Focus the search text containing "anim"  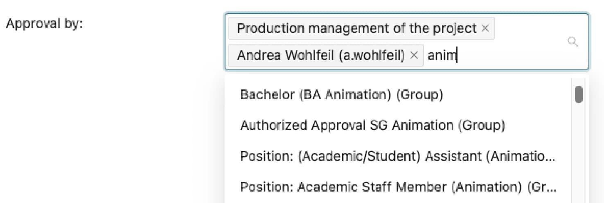point(442,55)
